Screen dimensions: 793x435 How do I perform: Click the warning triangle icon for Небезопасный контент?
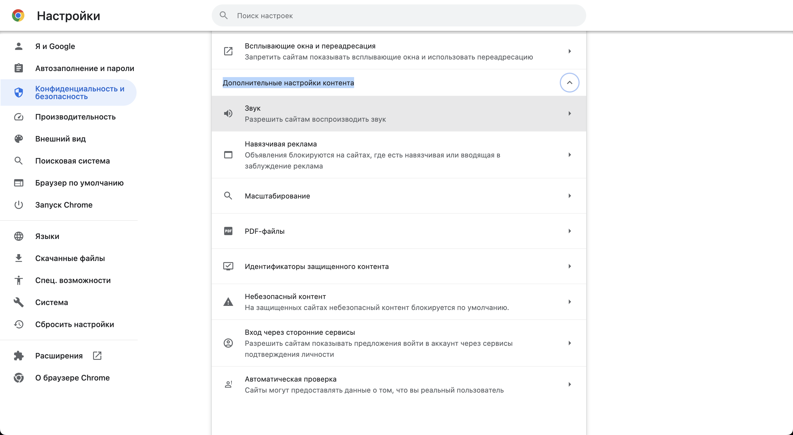(228, 302)
